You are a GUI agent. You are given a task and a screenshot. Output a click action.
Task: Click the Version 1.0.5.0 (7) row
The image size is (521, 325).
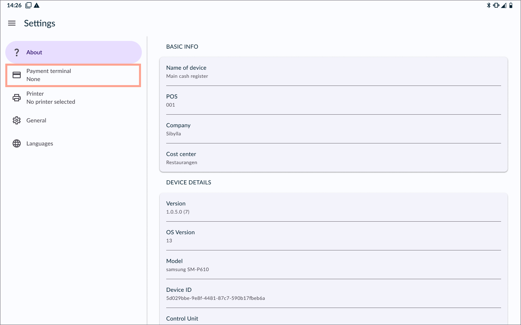click(334, 207)
